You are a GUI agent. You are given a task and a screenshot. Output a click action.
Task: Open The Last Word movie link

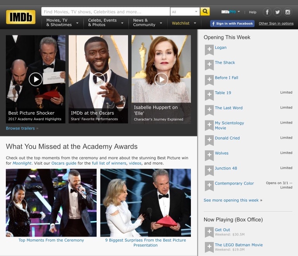coord(229,108)
